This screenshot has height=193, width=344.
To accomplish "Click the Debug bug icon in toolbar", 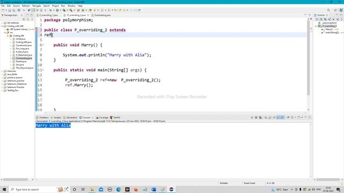I will pos(51,10).
